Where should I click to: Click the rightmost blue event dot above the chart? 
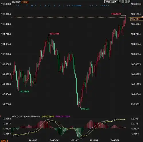click(x=123, y=6)
